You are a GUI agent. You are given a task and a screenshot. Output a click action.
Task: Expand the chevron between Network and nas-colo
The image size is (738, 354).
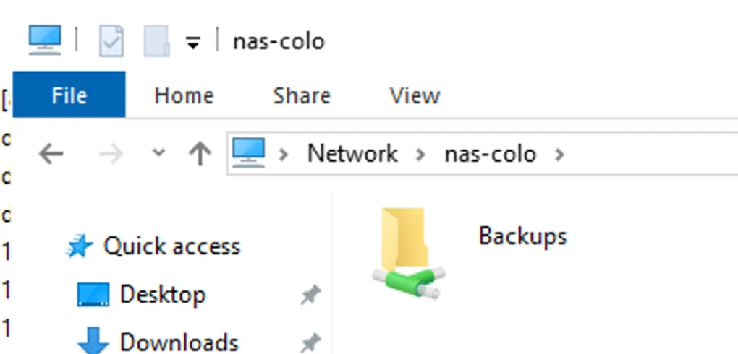click(421, 154)
